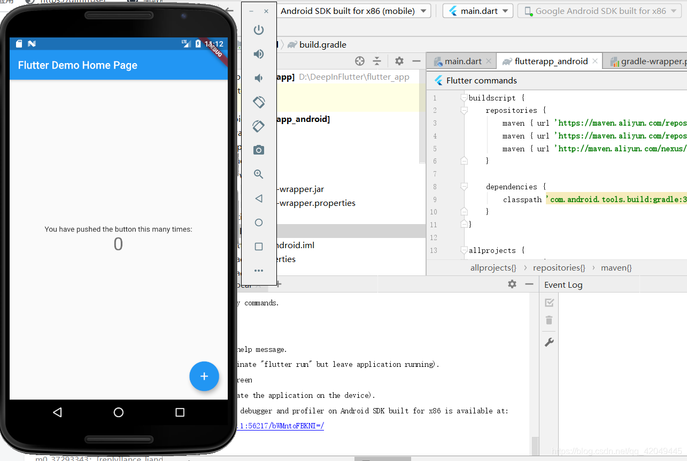Click the emulator power button
This screenshot has width=687, height=461.
click(x=259, y=30)
